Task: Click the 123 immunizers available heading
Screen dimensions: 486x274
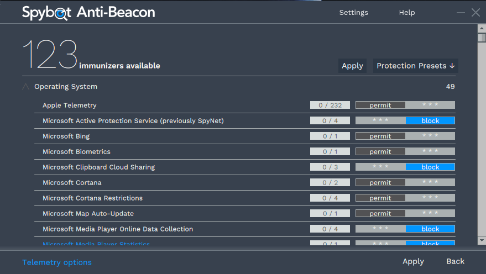Action: (x=91, y=55)
